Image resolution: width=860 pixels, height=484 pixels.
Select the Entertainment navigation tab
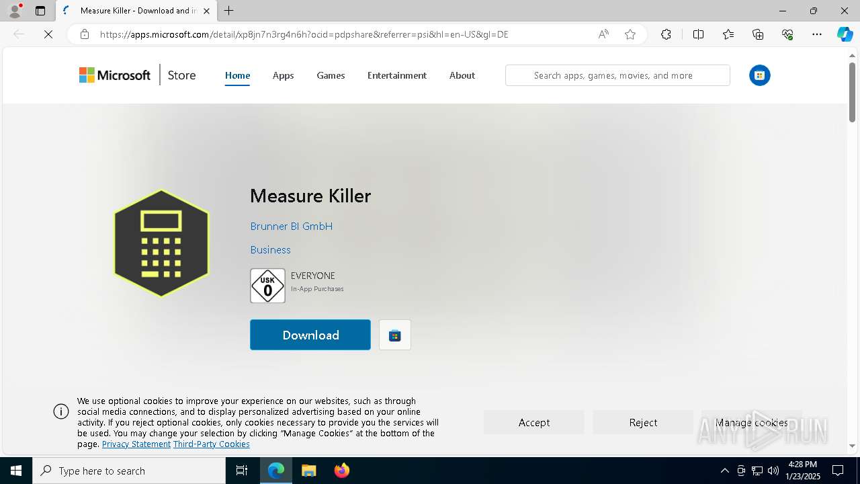click(397, 75)
